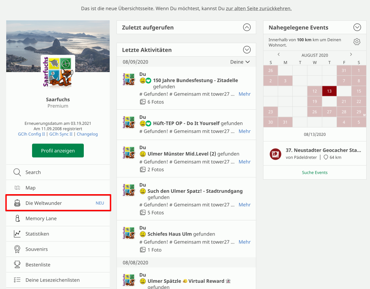Screen dimensions: 370x289
Task: Click the photo icon beside 1 Foto
Action: (142, 250)
